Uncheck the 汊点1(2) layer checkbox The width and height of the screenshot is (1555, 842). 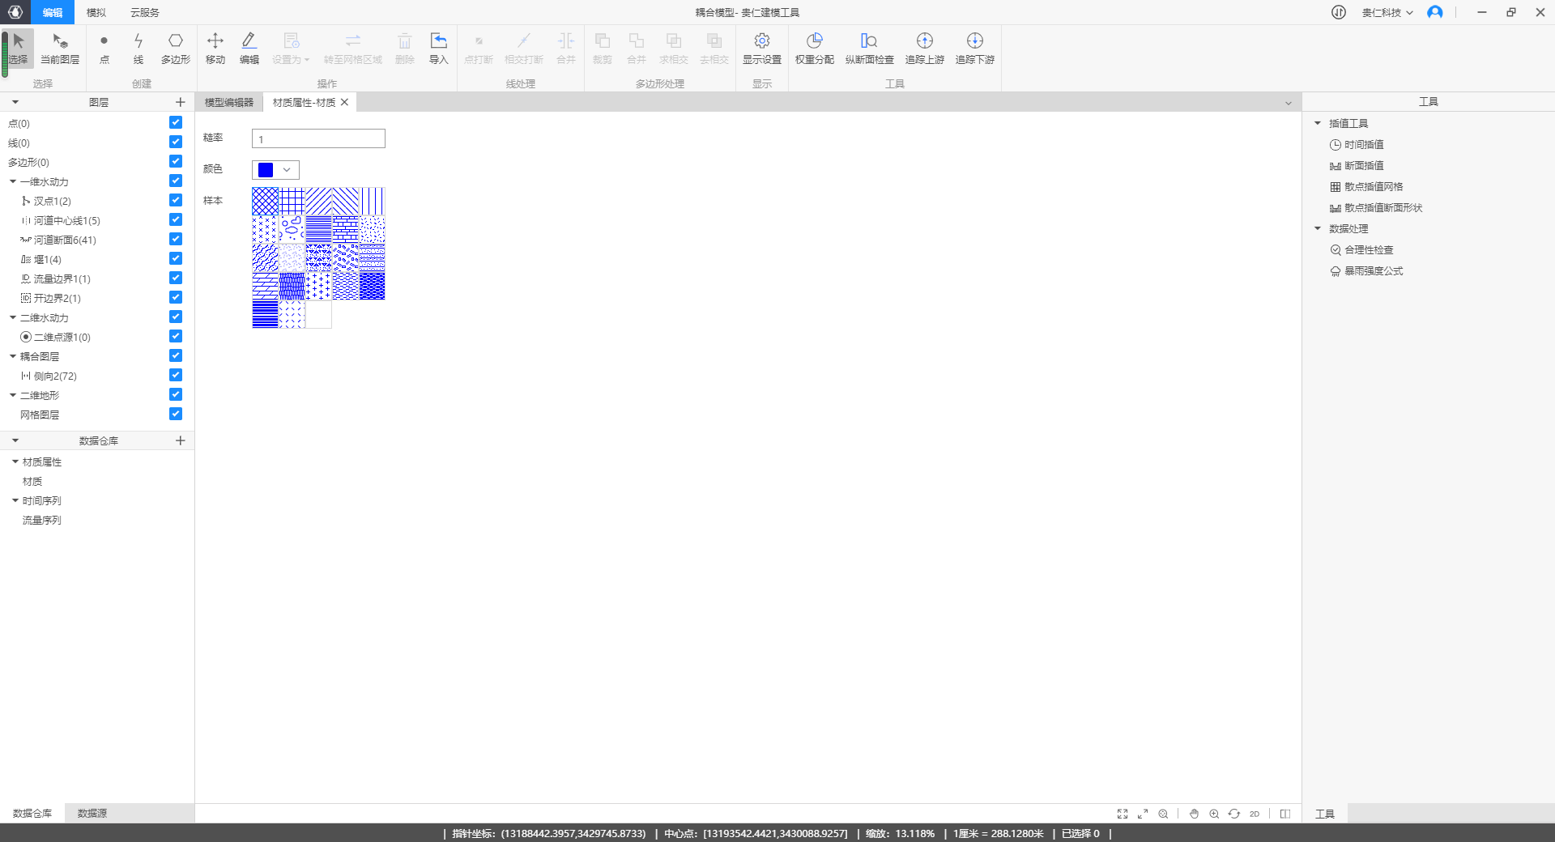tap(176, 200)
